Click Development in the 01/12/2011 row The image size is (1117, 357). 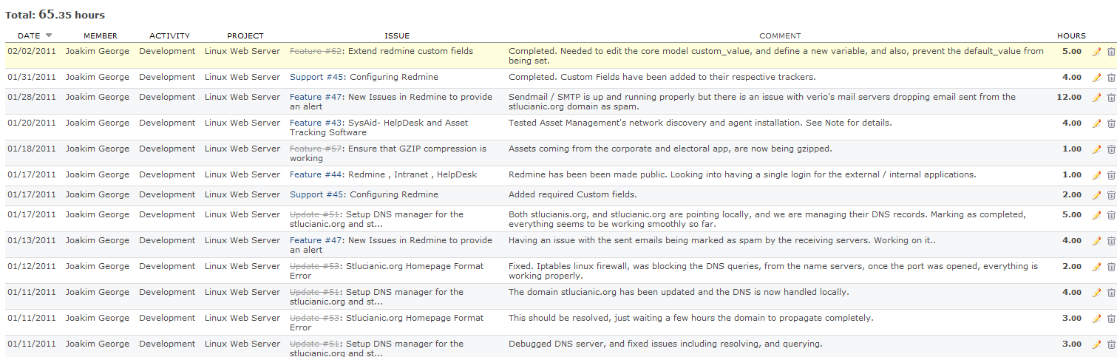tap(167, 266)
